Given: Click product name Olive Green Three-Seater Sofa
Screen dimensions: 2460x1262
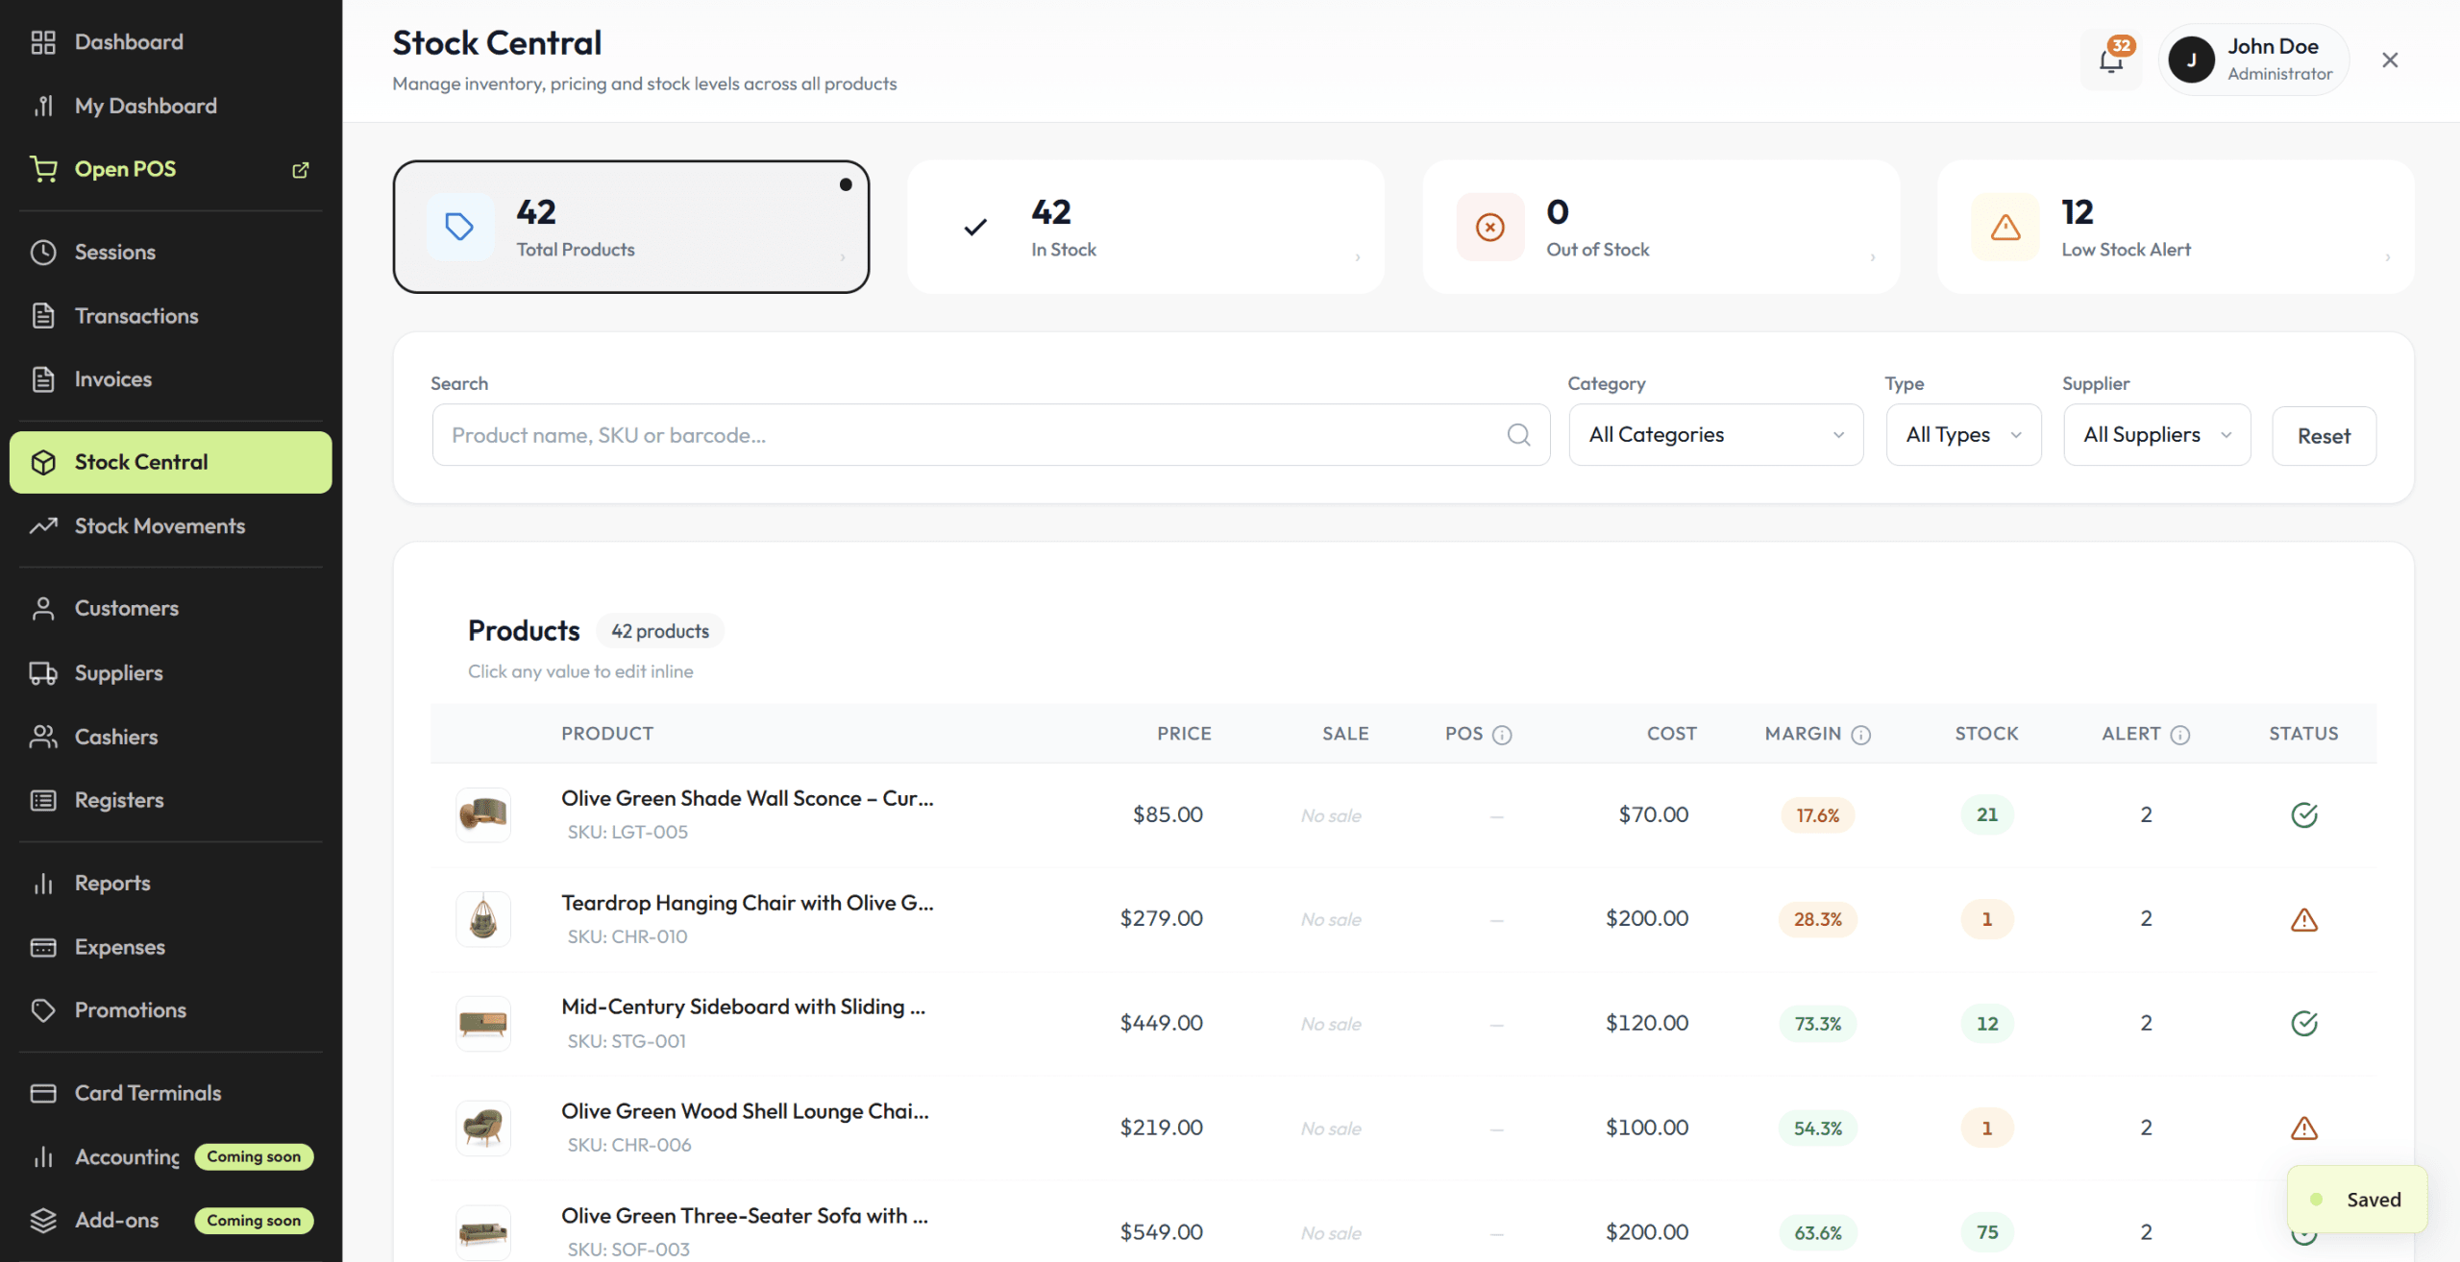Looking at the screenshot, I should tap(745, 1216).
